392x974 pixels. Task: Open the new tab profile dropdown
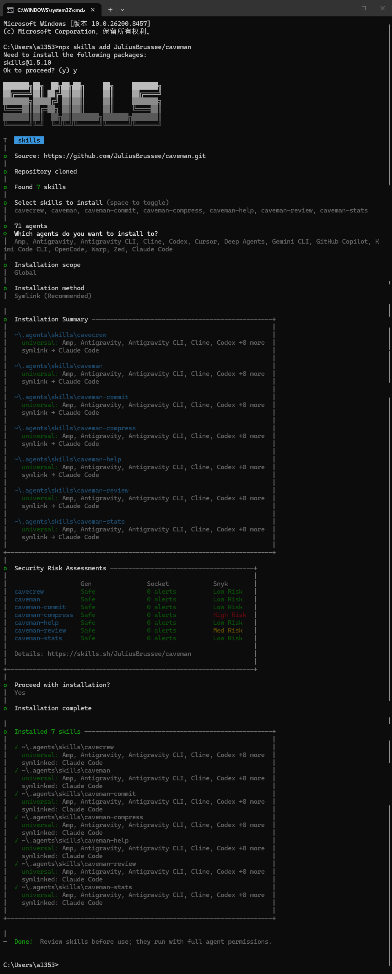tap(122, 10)
